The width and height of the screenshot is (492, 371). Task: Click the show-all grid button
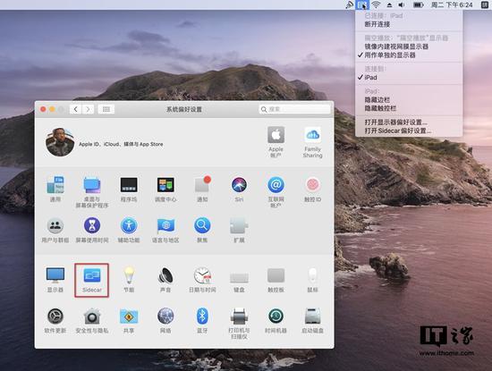(x=106, y=109)
